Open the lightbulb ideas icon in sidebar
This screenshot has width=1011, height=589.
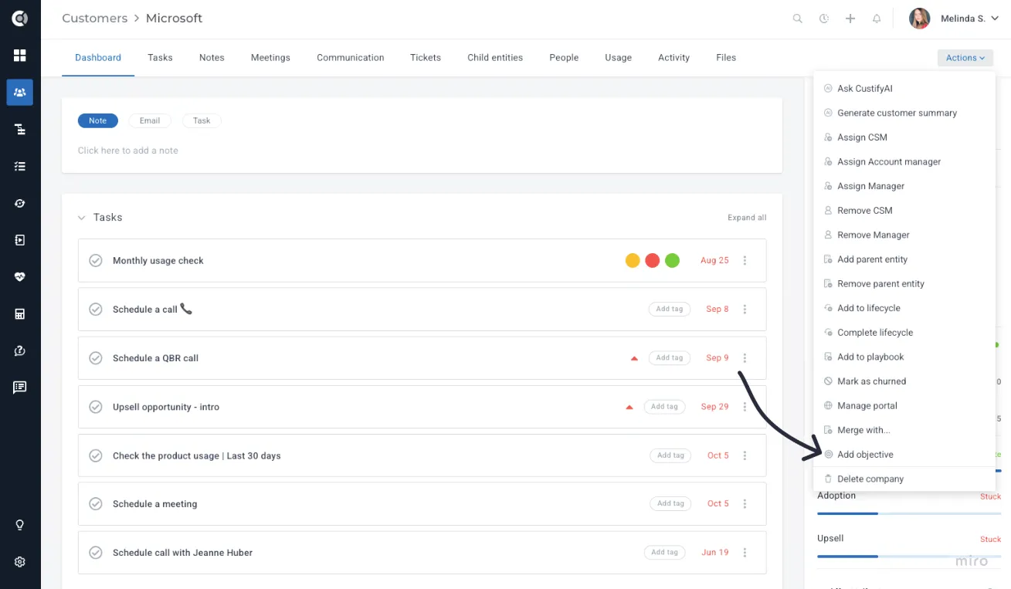click(20, 525)
